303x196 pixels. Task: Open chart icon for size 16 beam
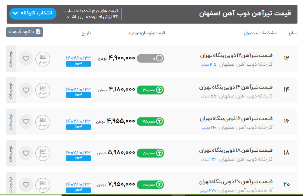tap(43, 121)
